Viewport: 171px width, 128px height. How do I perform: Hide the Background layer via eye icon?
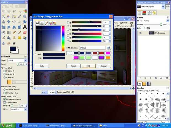(140, 33)
